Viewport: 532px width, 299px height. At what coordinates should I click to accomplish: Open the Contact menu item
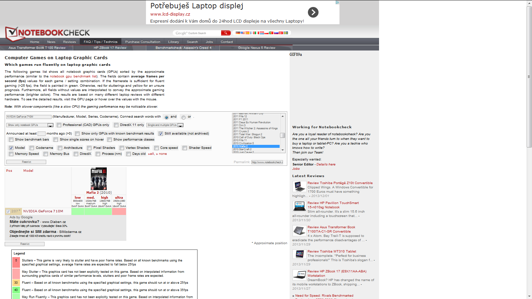[227, 42]
